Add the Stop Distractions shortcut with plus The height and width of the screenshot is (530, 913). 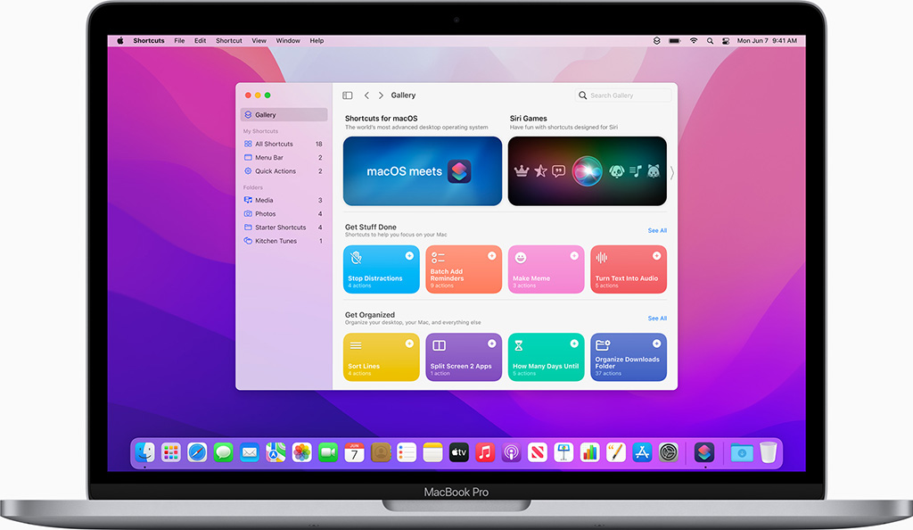click(409, 256)
